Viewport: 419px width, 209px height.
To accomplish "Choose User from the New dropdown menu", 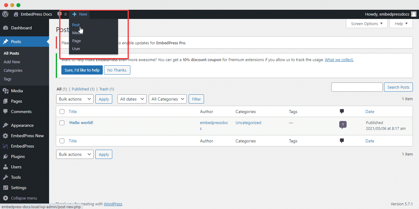I will point(76,49).
